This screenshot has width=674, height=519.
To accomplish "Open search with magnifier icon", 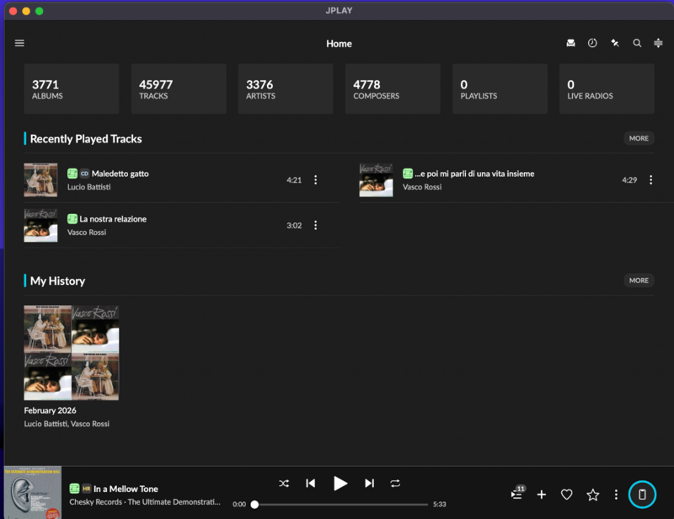I will tap(637, 43).
